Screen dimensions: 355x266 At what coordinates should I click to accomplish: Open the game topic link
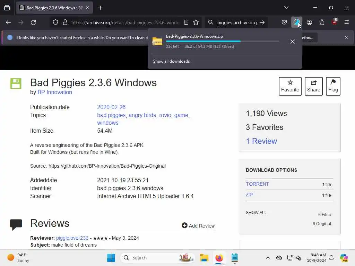[x=181, y=115]
